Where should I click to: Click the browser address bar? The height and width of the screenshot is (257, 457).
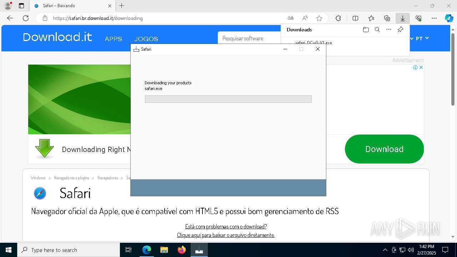pos(168,18)
